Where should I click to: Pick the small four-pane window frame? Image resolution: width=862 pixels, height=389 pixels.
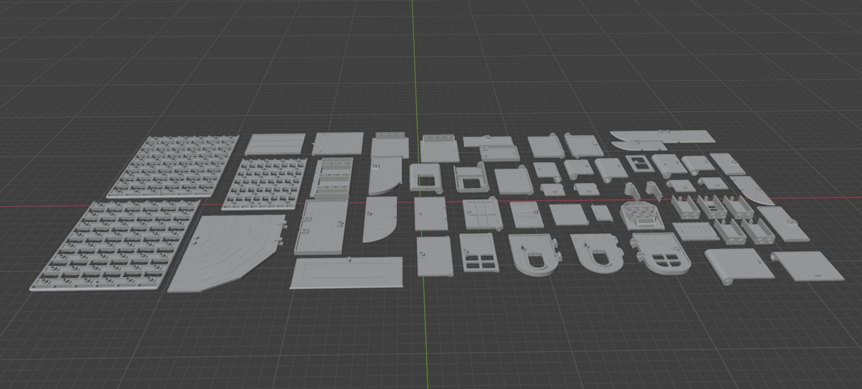(x=640, y=165)
